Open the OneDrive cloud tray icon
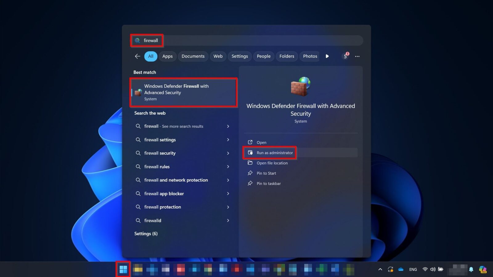 401,269
